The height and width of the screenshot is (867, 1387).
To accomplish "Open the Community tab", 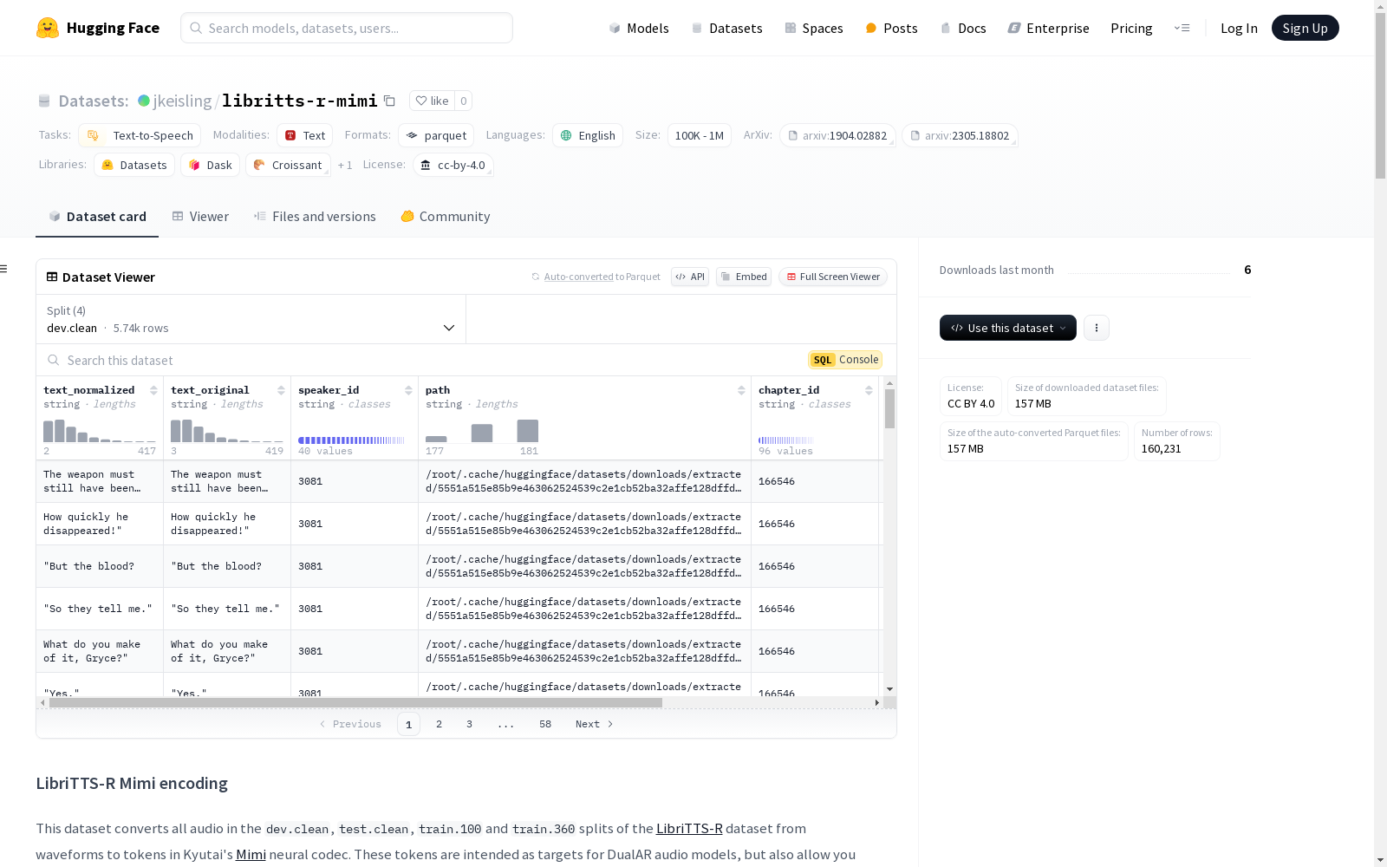I will [x=446, y=216].
